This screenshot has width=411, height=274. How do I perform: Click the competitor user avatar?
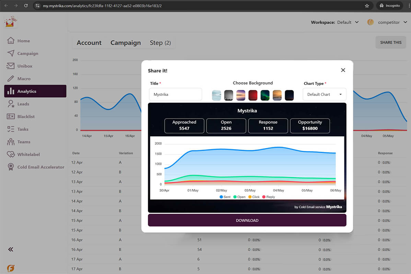click(371, 22)
